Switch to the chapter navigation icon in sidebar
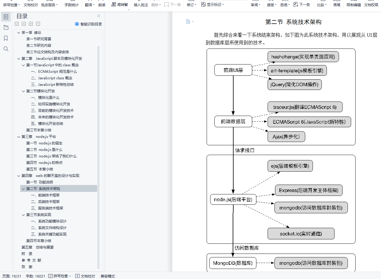Screen dimensions: 381x279 coord(6,28)
